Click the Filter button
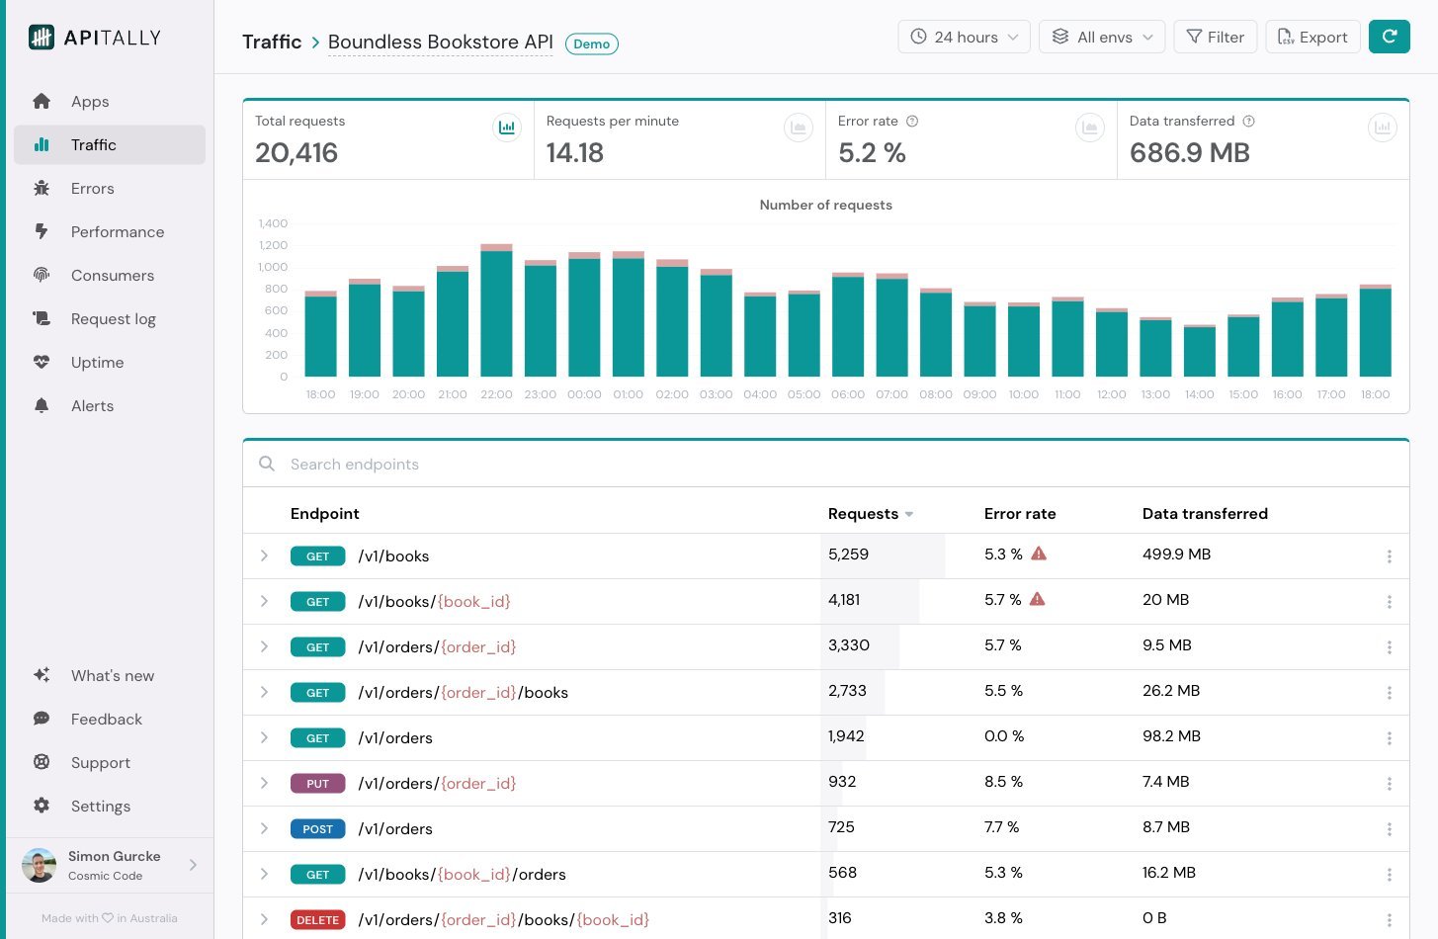 click(x=1215, y=37)
